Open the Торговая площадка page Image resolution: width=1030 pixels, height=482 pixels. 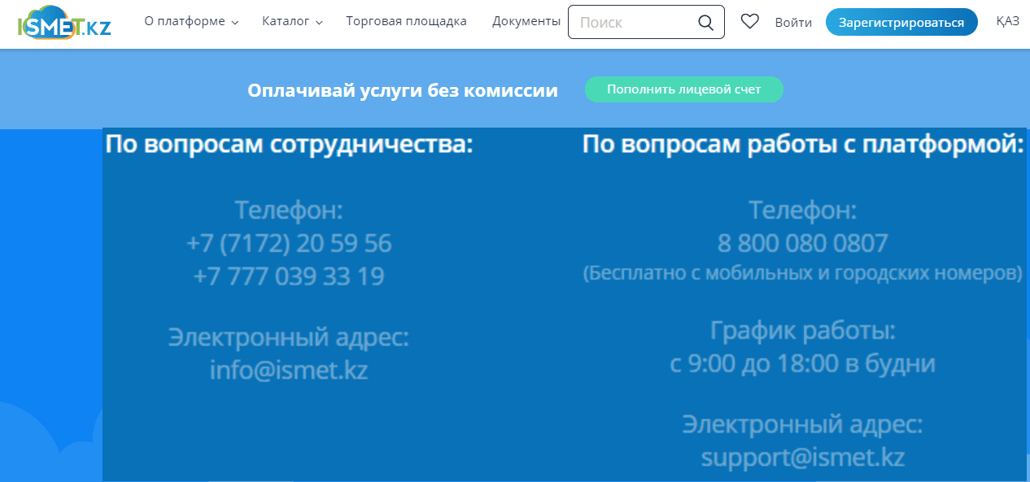(406, 22)
